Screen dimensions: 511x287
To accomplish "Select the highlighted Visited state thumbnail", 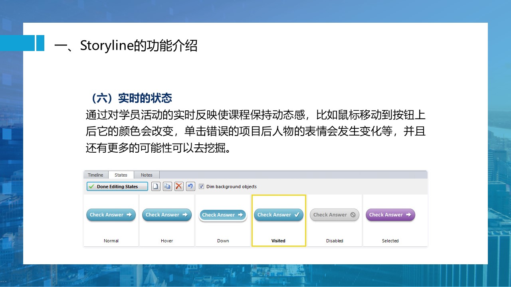I will (x=279, y=220).
